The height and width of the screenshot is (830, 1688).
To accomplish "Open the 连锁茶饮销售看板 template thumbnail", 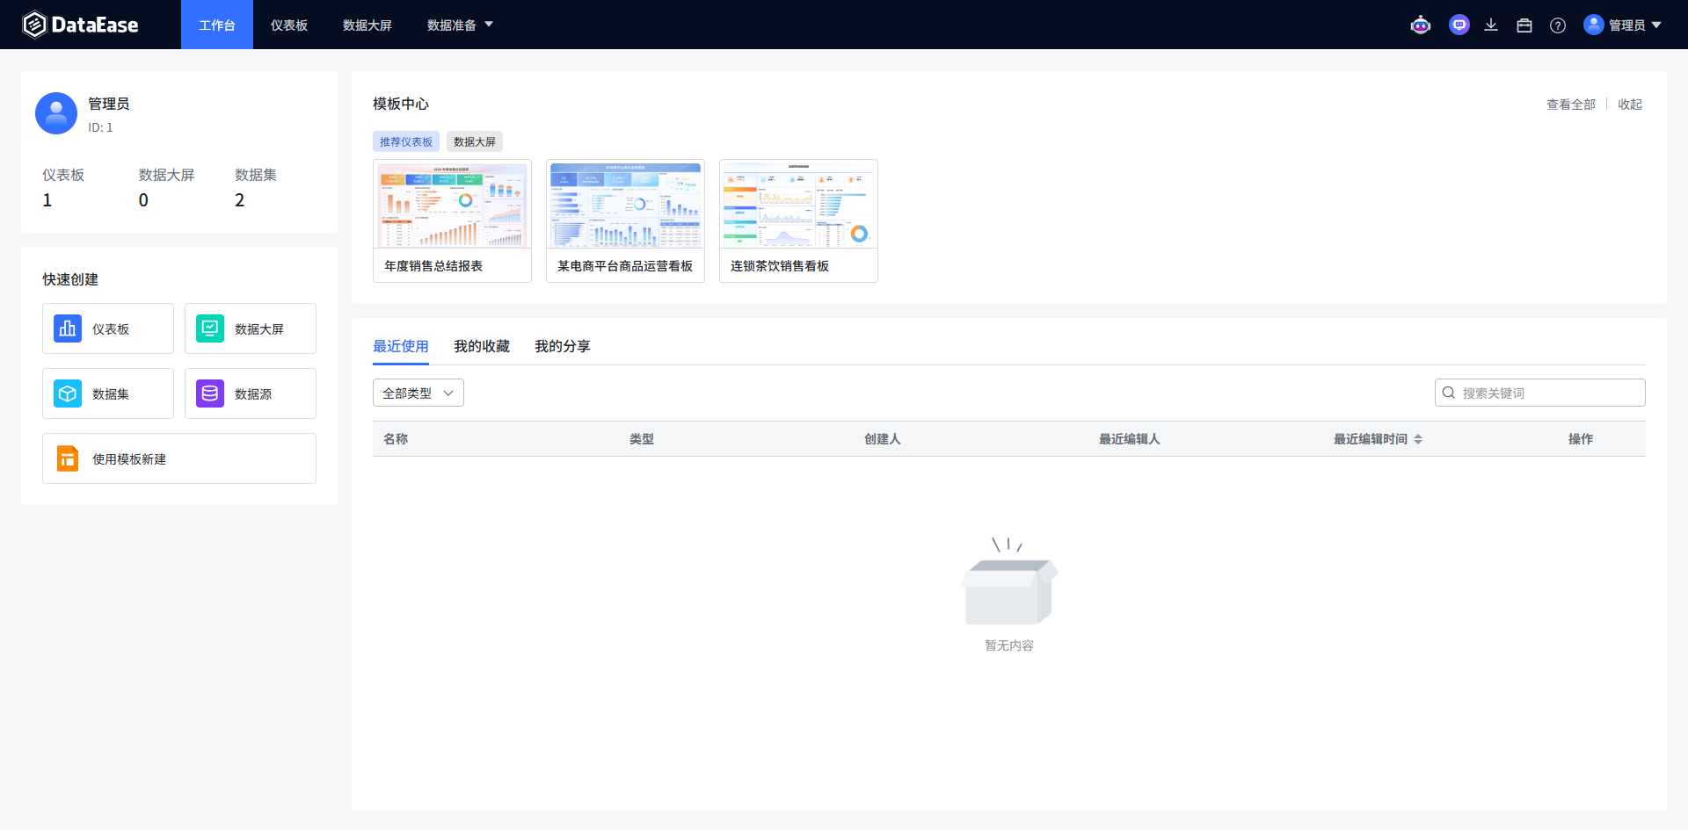I will (798, 204).
